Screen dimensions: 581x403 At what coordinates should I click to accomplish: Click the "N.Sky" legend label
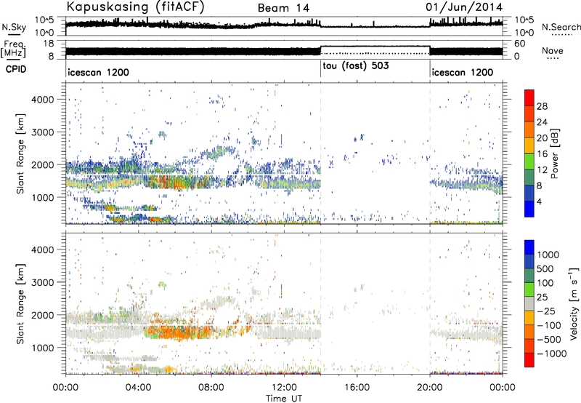pyautogui.click(x=14, y=27)
